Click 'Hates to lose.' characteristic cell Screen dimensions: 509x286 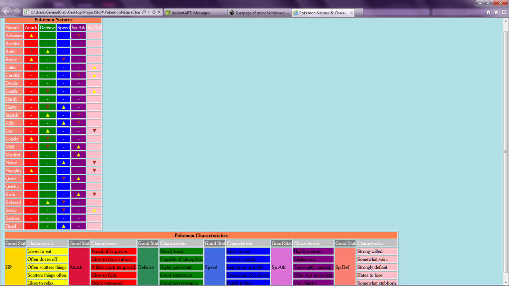click(377, 275)
